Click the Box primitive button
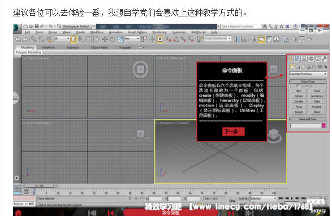This screenshot has width=332, height=216. (x=299, y=91)
